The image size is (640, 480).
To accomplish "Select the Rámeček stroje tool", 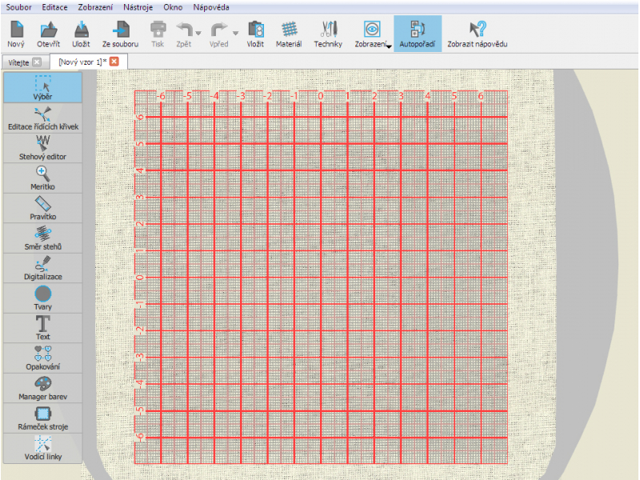I will (x=42, y=417).
